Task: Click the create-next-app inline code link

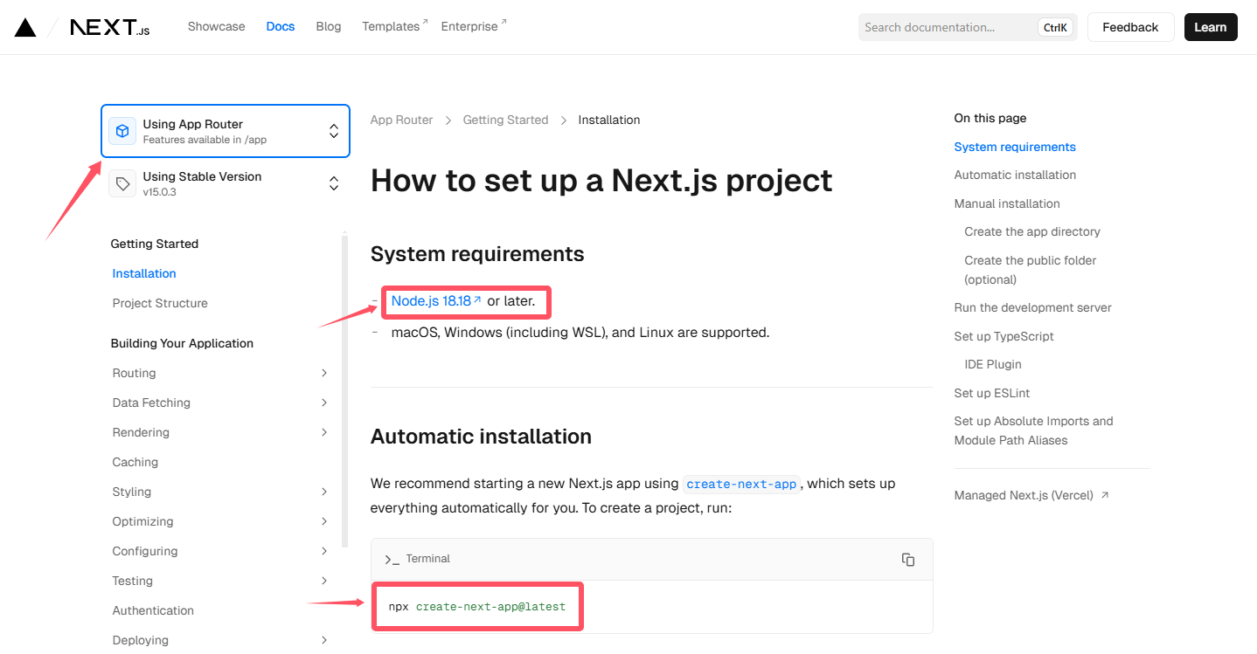Action: click(x=742, y=484)
